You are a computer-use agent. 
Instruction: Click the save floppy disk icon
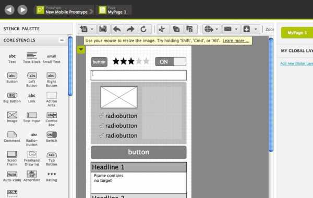pyautogui.click(x=103, y=29)
